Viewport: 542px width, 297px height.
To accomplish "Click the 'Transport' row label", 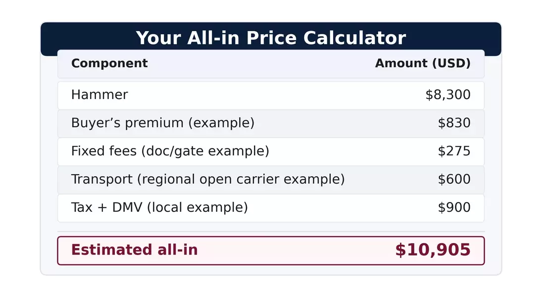I will 101,179.
